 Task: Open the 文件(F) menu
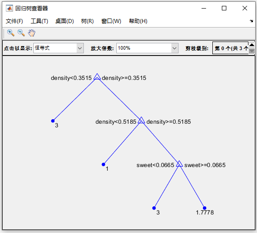14,21
